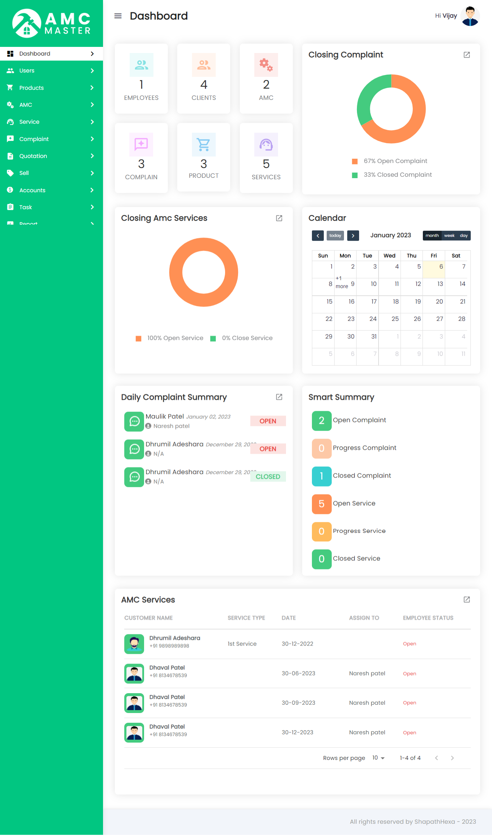This screenshot has width=492, height=836.
Task: Open the Closing Complaint external link icon
Action: [466, 55]
